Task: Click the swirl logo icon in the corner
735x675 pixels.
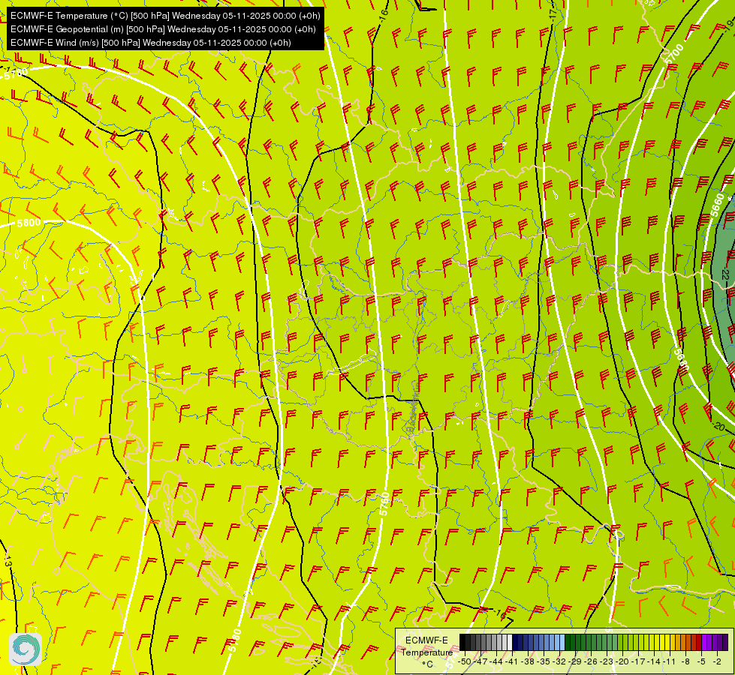Action: pyautogui.click(x=26, y=649)
